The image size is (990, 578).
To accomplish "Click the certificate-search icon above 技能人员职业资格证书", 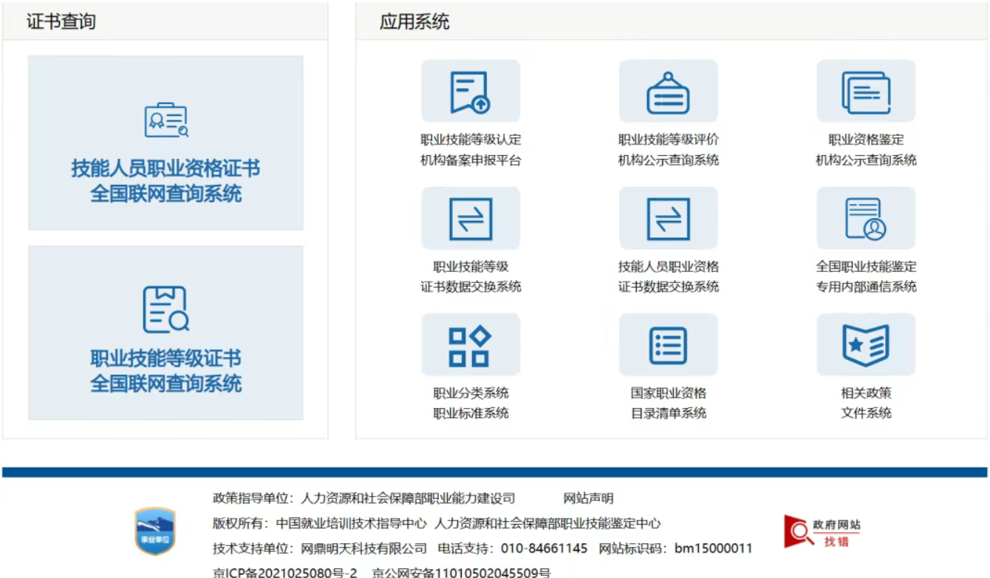I will pos(166,120).
